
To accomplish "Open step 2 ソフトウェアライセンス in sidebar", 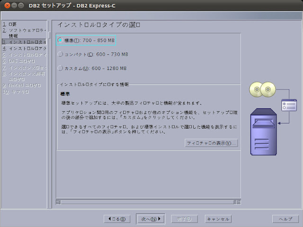I will coord(24,33).
